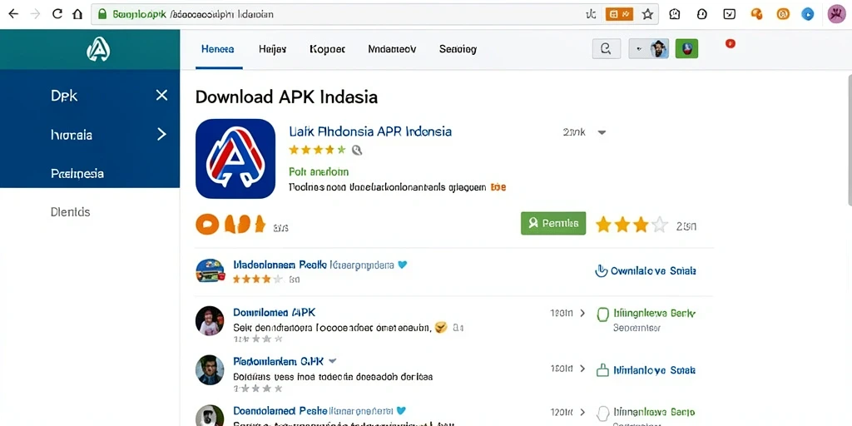
Task: Click the green icon beside Iniingnkeva Seriv
Action: [x=602, y=314]
